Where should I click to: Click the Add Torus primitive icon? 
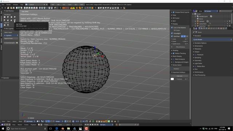15,20
